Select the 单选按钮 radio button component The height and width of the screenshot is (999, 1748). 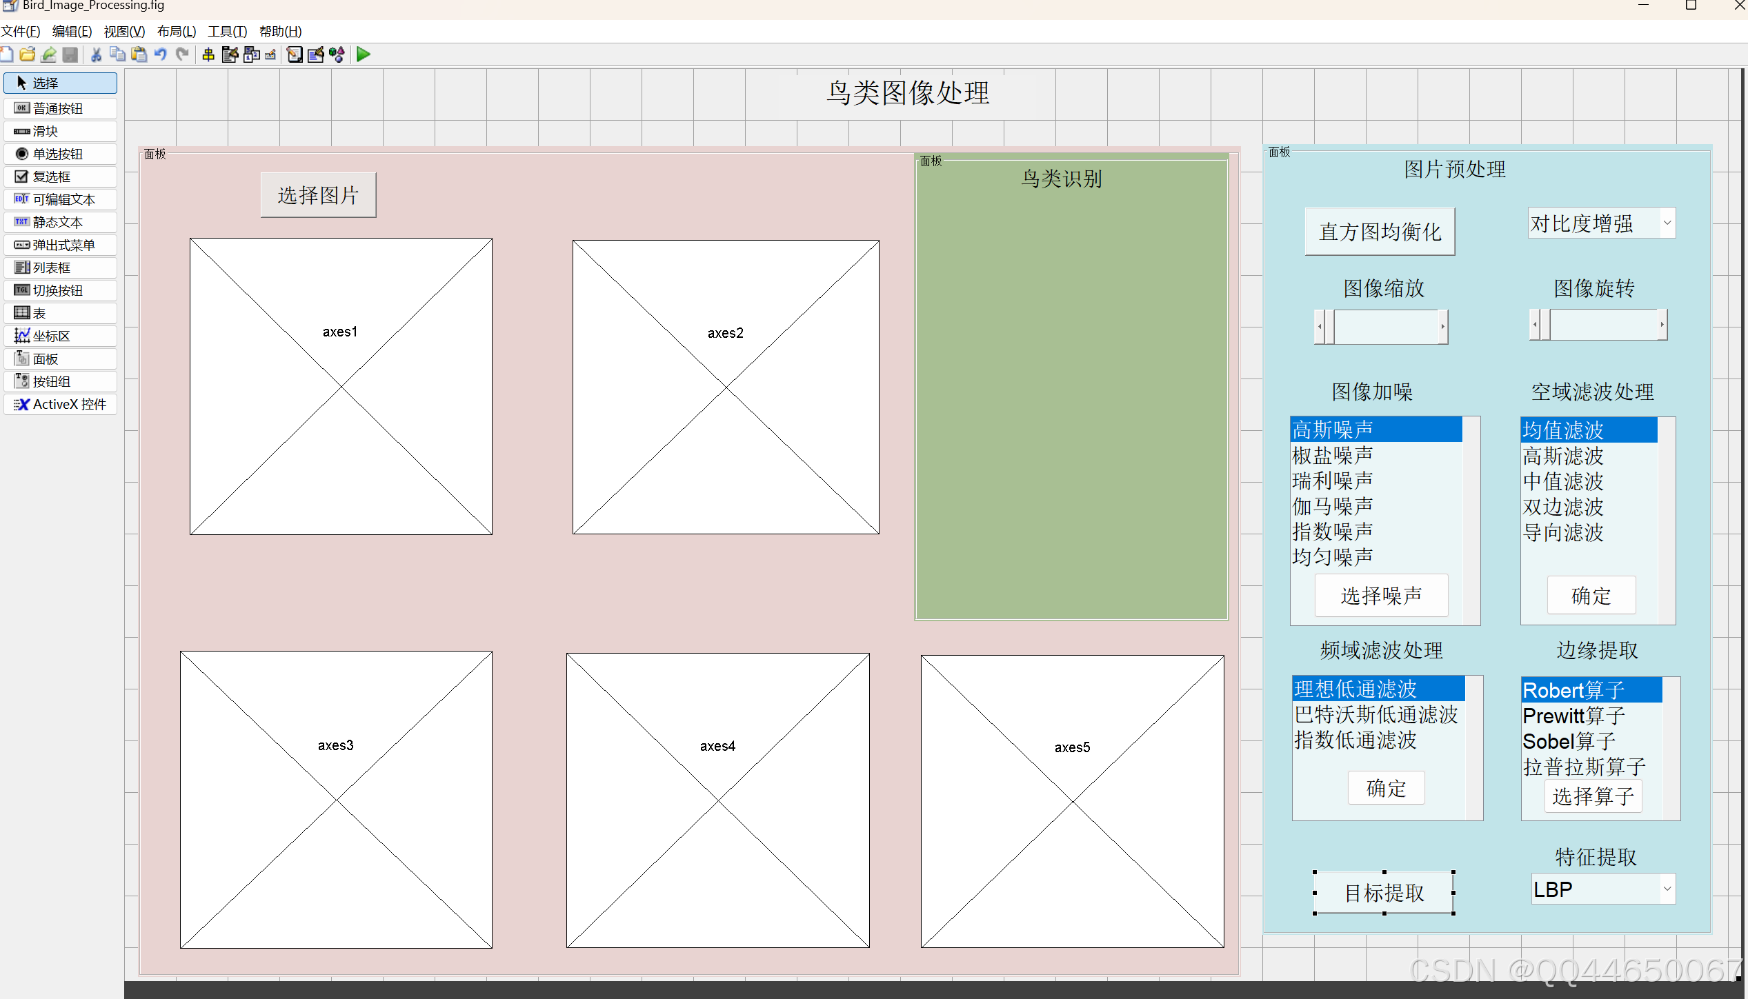tap(60, 154)
